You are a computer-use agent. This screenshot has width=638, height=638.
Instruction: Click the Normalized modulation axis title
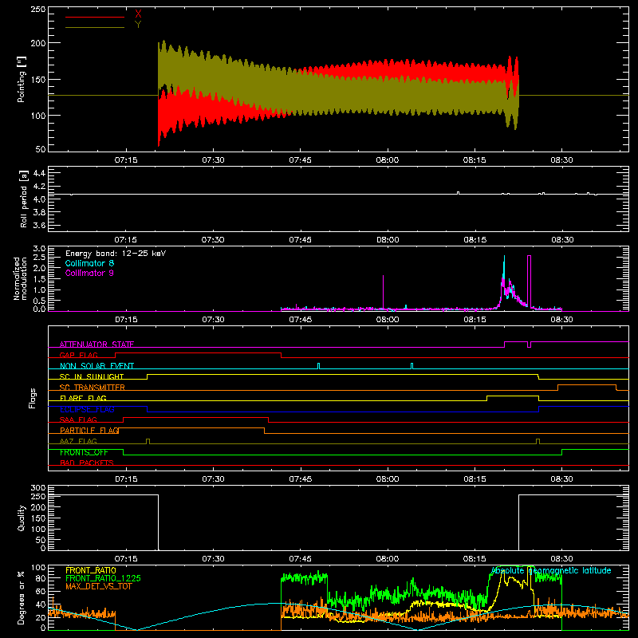click(20, 278)
